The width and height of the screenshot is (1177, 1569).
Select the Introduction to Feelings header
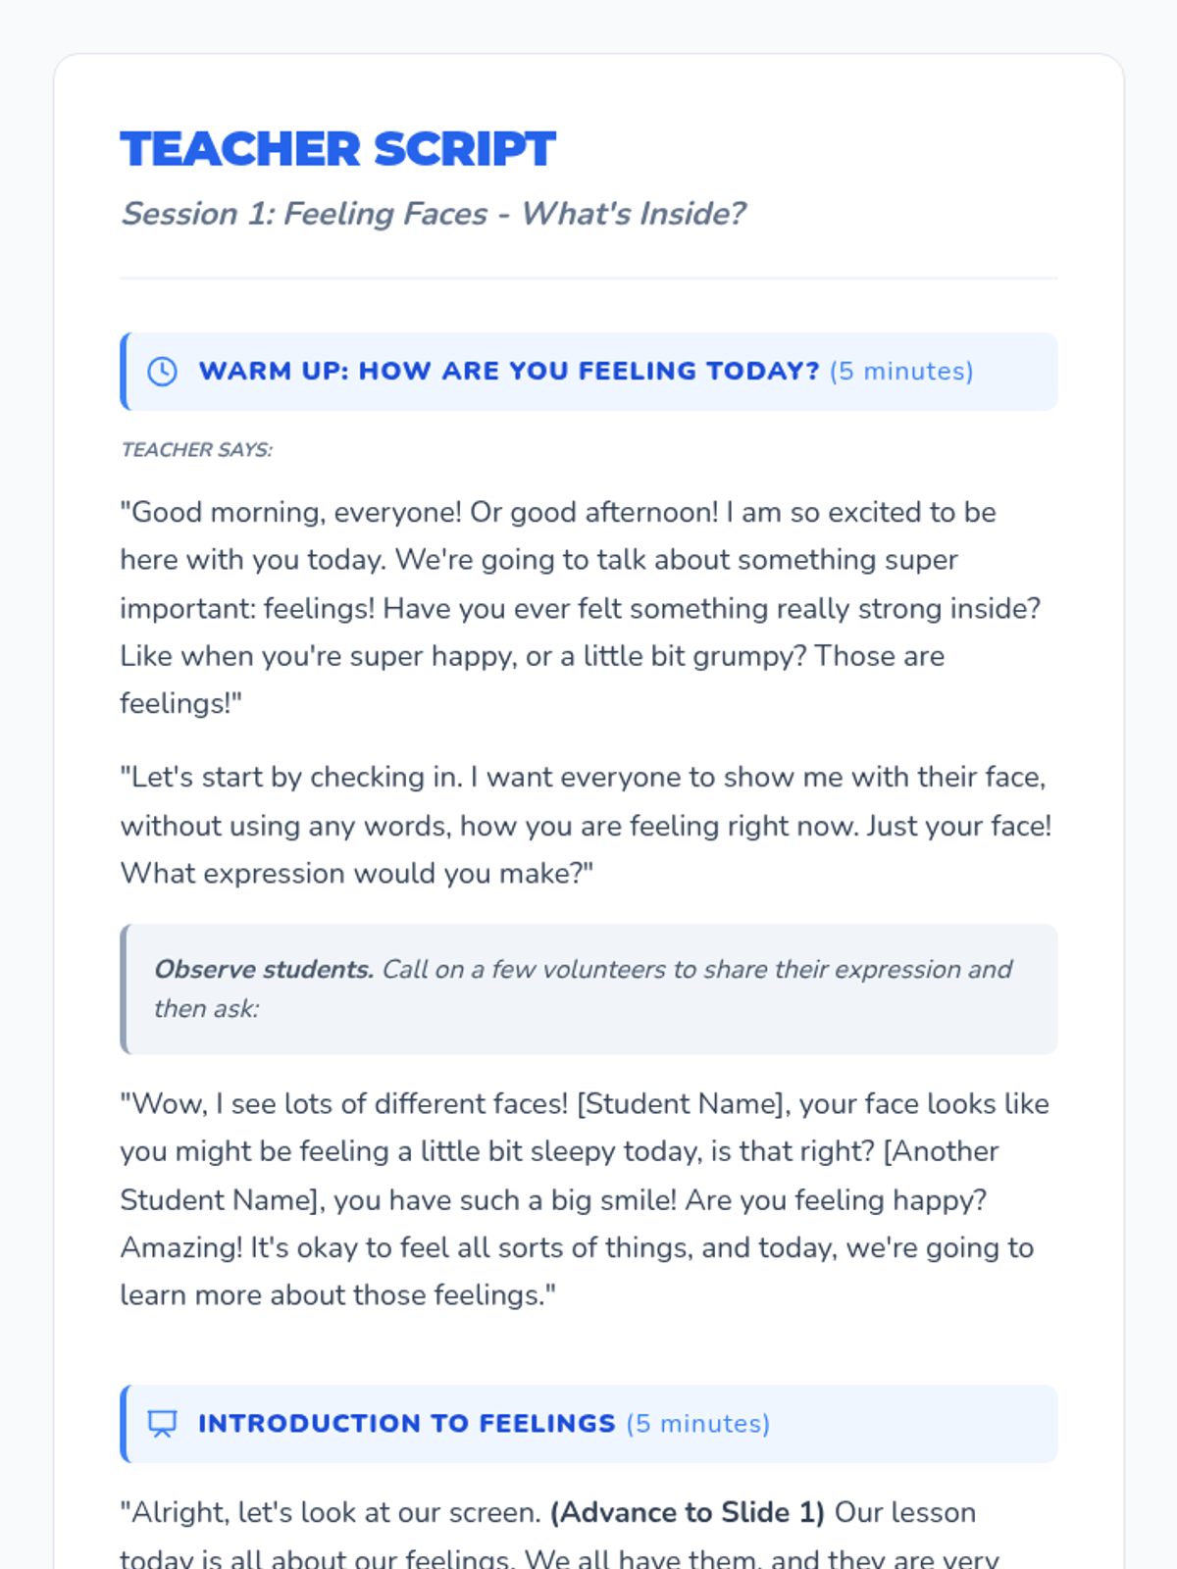click(x=406, y=1424)
